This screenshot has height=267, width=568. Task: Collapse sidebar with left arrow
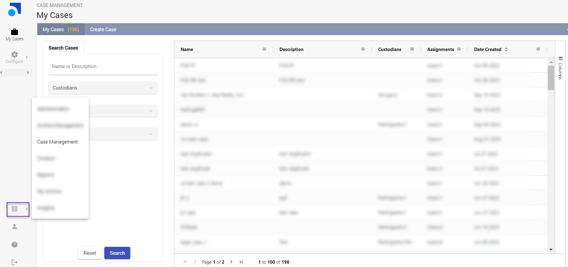point(1,72)
